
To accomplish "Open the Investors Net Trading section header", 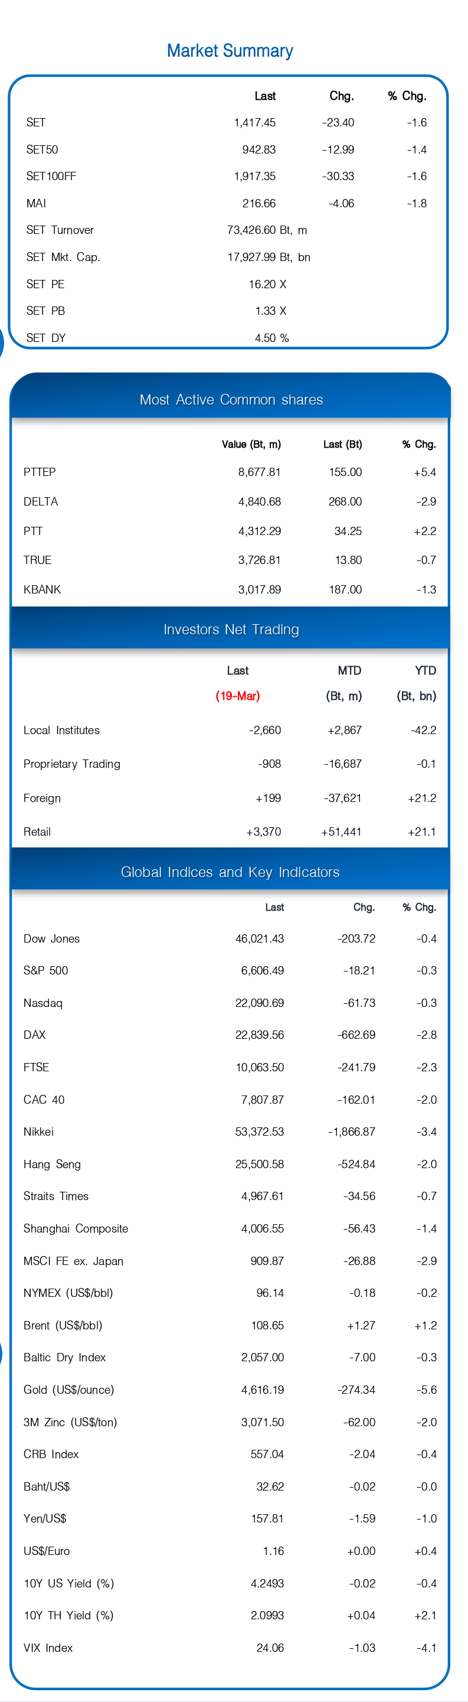I will 231,630.
